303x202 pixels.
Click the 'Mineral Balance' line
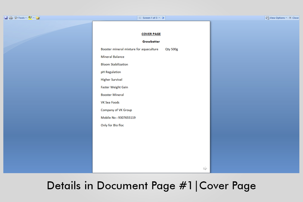pos(112,57)
